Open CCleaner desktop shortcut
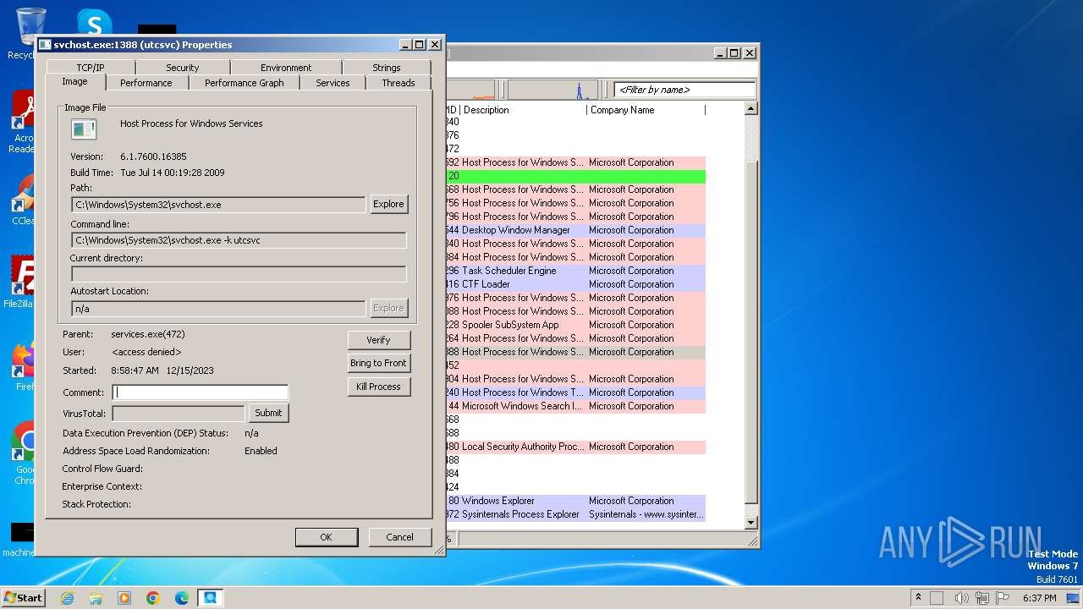1083x609 pixels. [24, 200]
